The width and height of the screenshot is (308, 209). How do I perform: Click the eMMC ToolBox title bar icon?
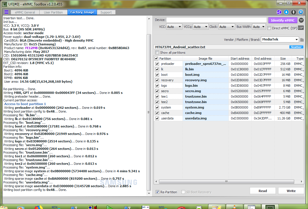coord(4,4)
